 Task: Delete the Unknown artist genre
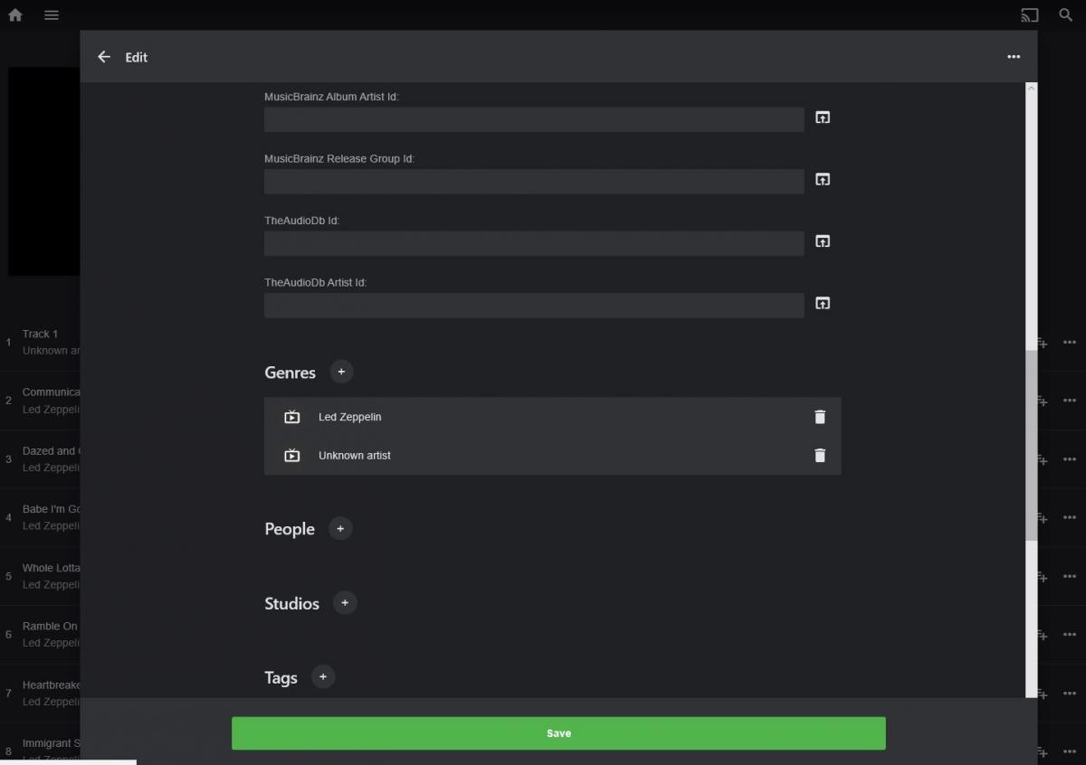[x=820, y=456]
